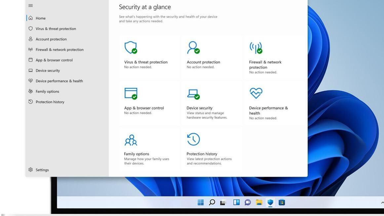
Task: Open the Account protection person tile icon
Action: [x=193, y=47]
